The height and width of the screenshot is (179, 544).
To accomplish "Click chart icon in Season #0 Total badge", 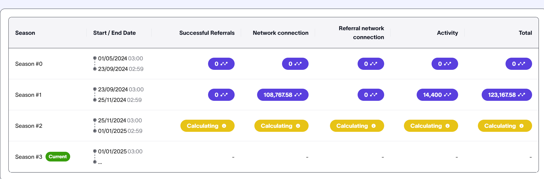I will 522,64.
